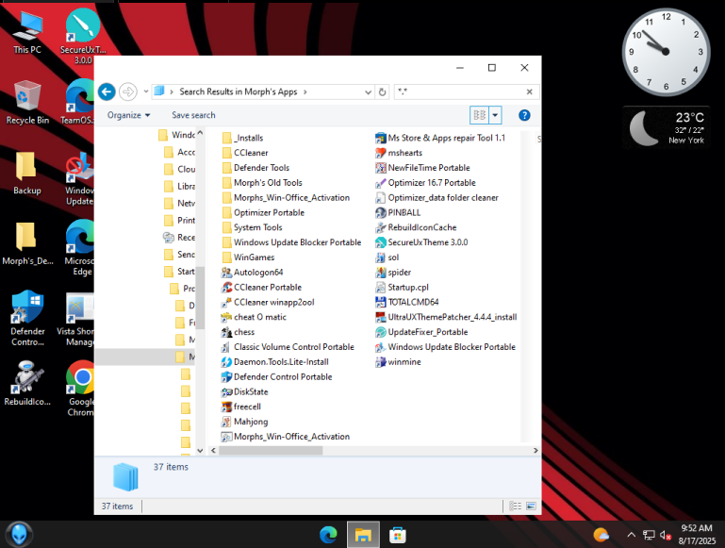Select Ms Store & Apps repair Tool 1.1
The height and width of the screenshot is (548, 725).
440,138
